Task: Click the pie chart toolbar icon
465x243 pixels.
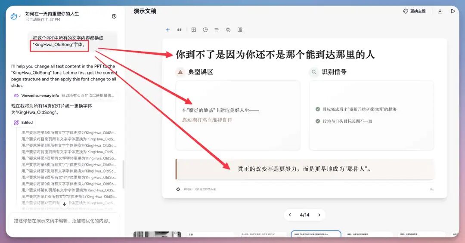Action: 205,30
